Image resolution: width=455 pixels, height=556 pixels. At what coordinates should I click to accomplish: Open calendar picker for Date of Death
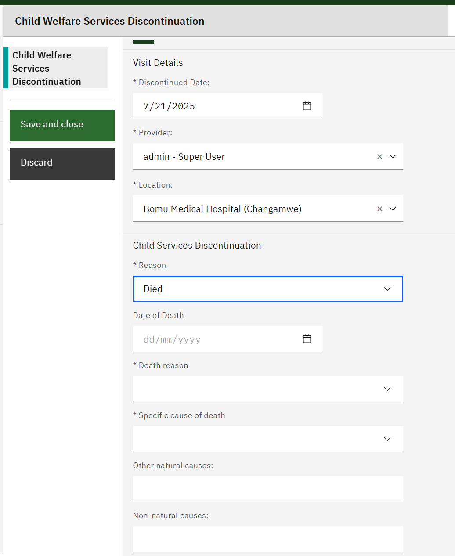[307, 339]
